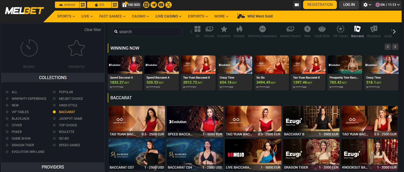The height and width of the screenshot is (172, 404).
Task: Open the EN language and time dropdown
Action: tap(388, 5)
